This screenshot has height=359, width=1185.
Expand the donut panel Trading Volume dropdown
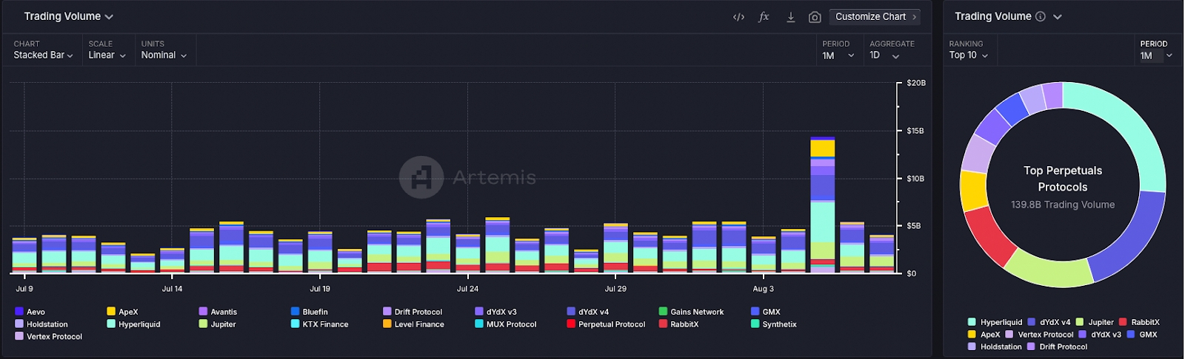pos(1058,16)
